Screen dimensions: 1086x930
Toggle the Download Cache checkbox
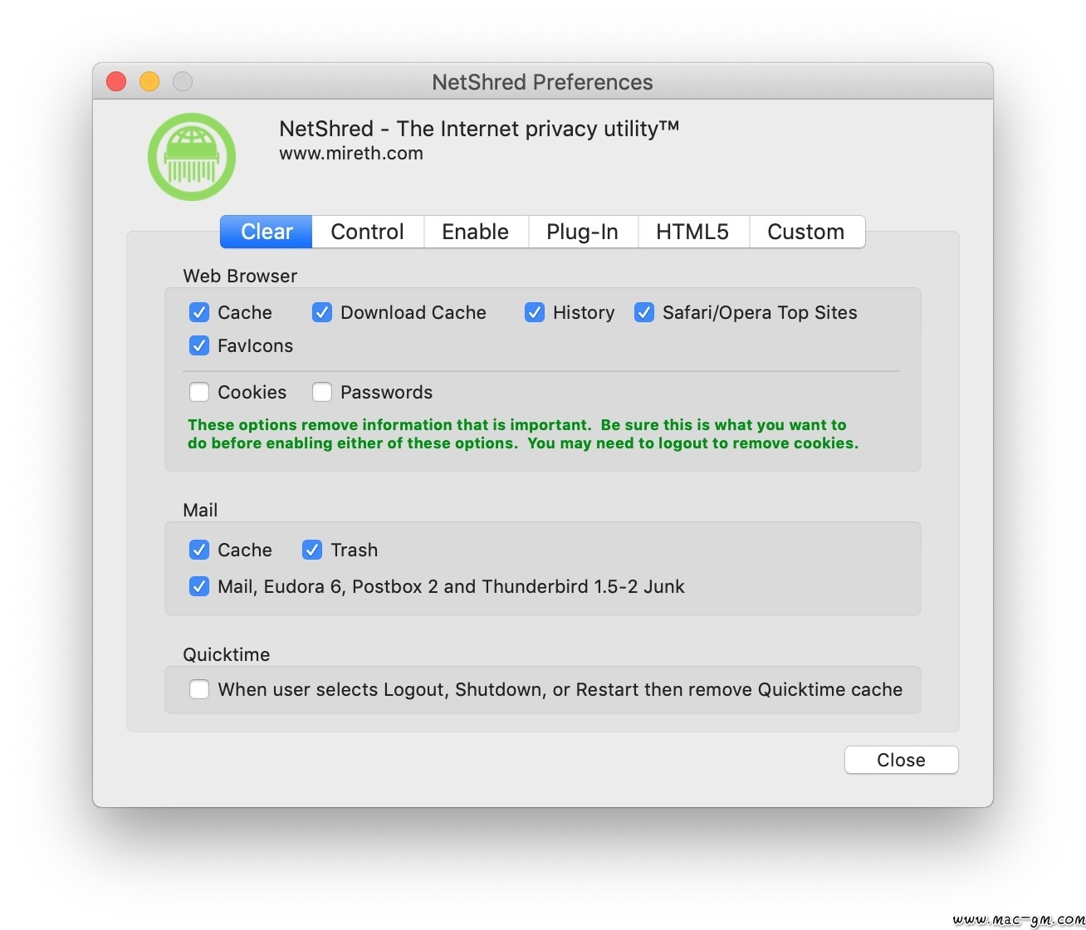pos(322,312)
